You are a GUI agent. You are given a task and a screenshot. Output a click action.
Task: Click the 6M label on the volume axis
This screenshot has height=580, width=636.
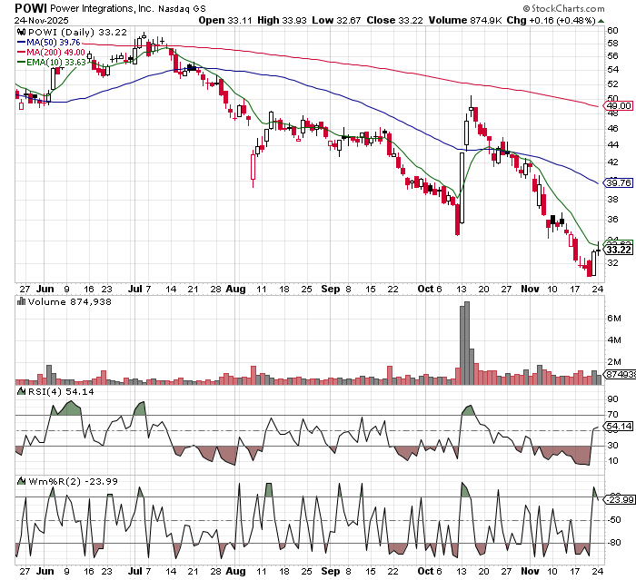click(x=613, y=319)
